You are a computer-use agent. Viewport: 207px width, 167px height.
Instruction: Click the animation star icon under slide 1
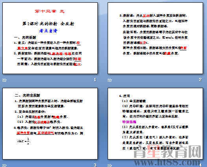pyautogui.click(x=4, y=80)
